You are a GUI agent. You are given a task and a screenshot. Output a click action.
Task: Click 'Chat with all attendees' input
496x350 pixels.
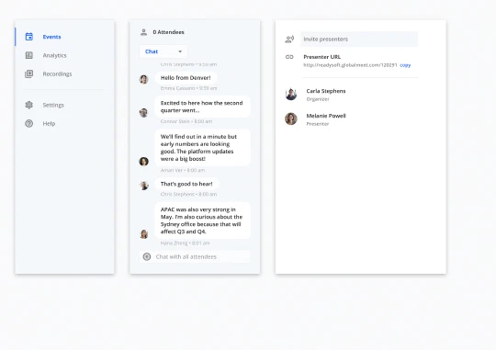(x=195, y=256)
